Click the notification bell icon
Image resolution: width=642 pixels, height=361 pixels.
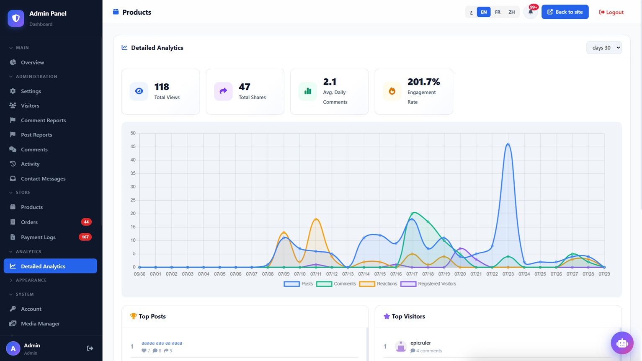(531, 12)
